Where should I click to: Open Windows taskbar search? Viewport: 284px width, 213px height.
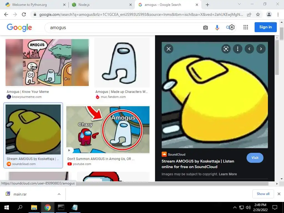point(20,207)
